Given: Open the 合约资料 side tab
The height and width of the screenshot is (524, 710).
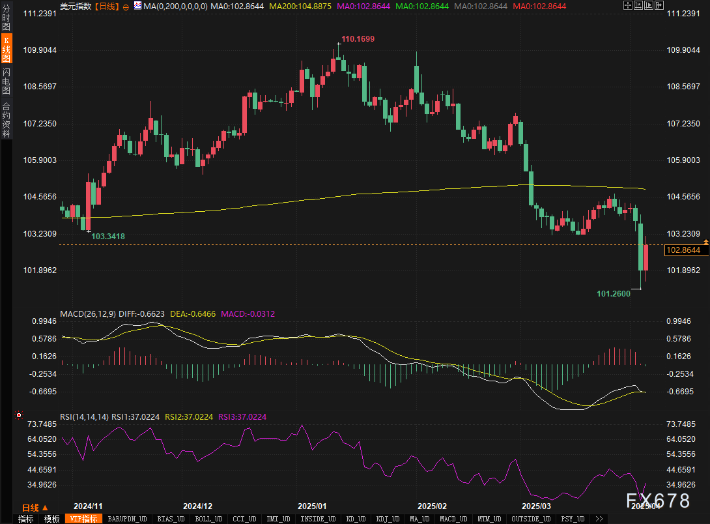Looking at the screenshot, I should (x=6, y=119).
